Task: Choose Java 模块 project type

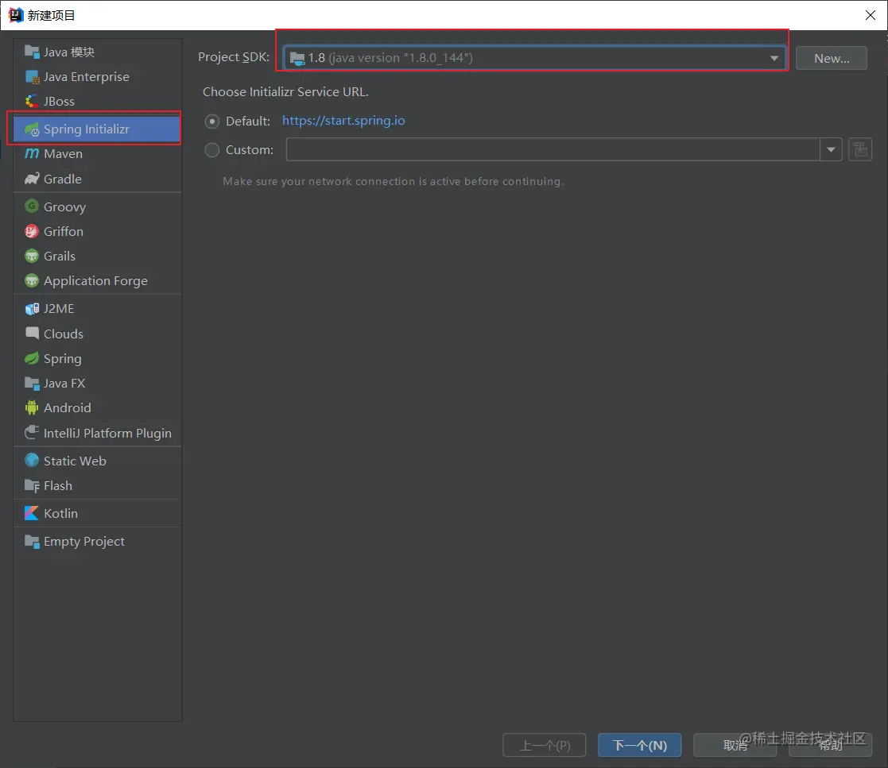Action: [98, 52]
